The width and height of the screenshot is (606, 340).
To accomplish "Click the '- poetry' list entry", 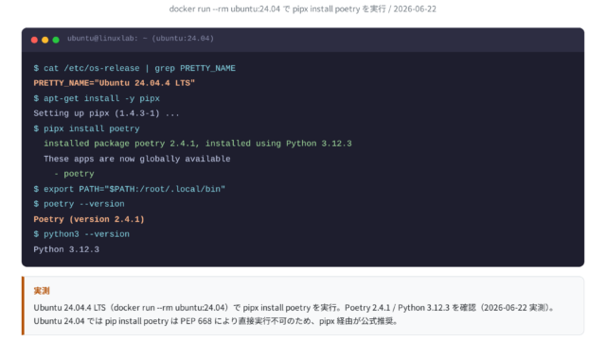I will pos(74,174).
